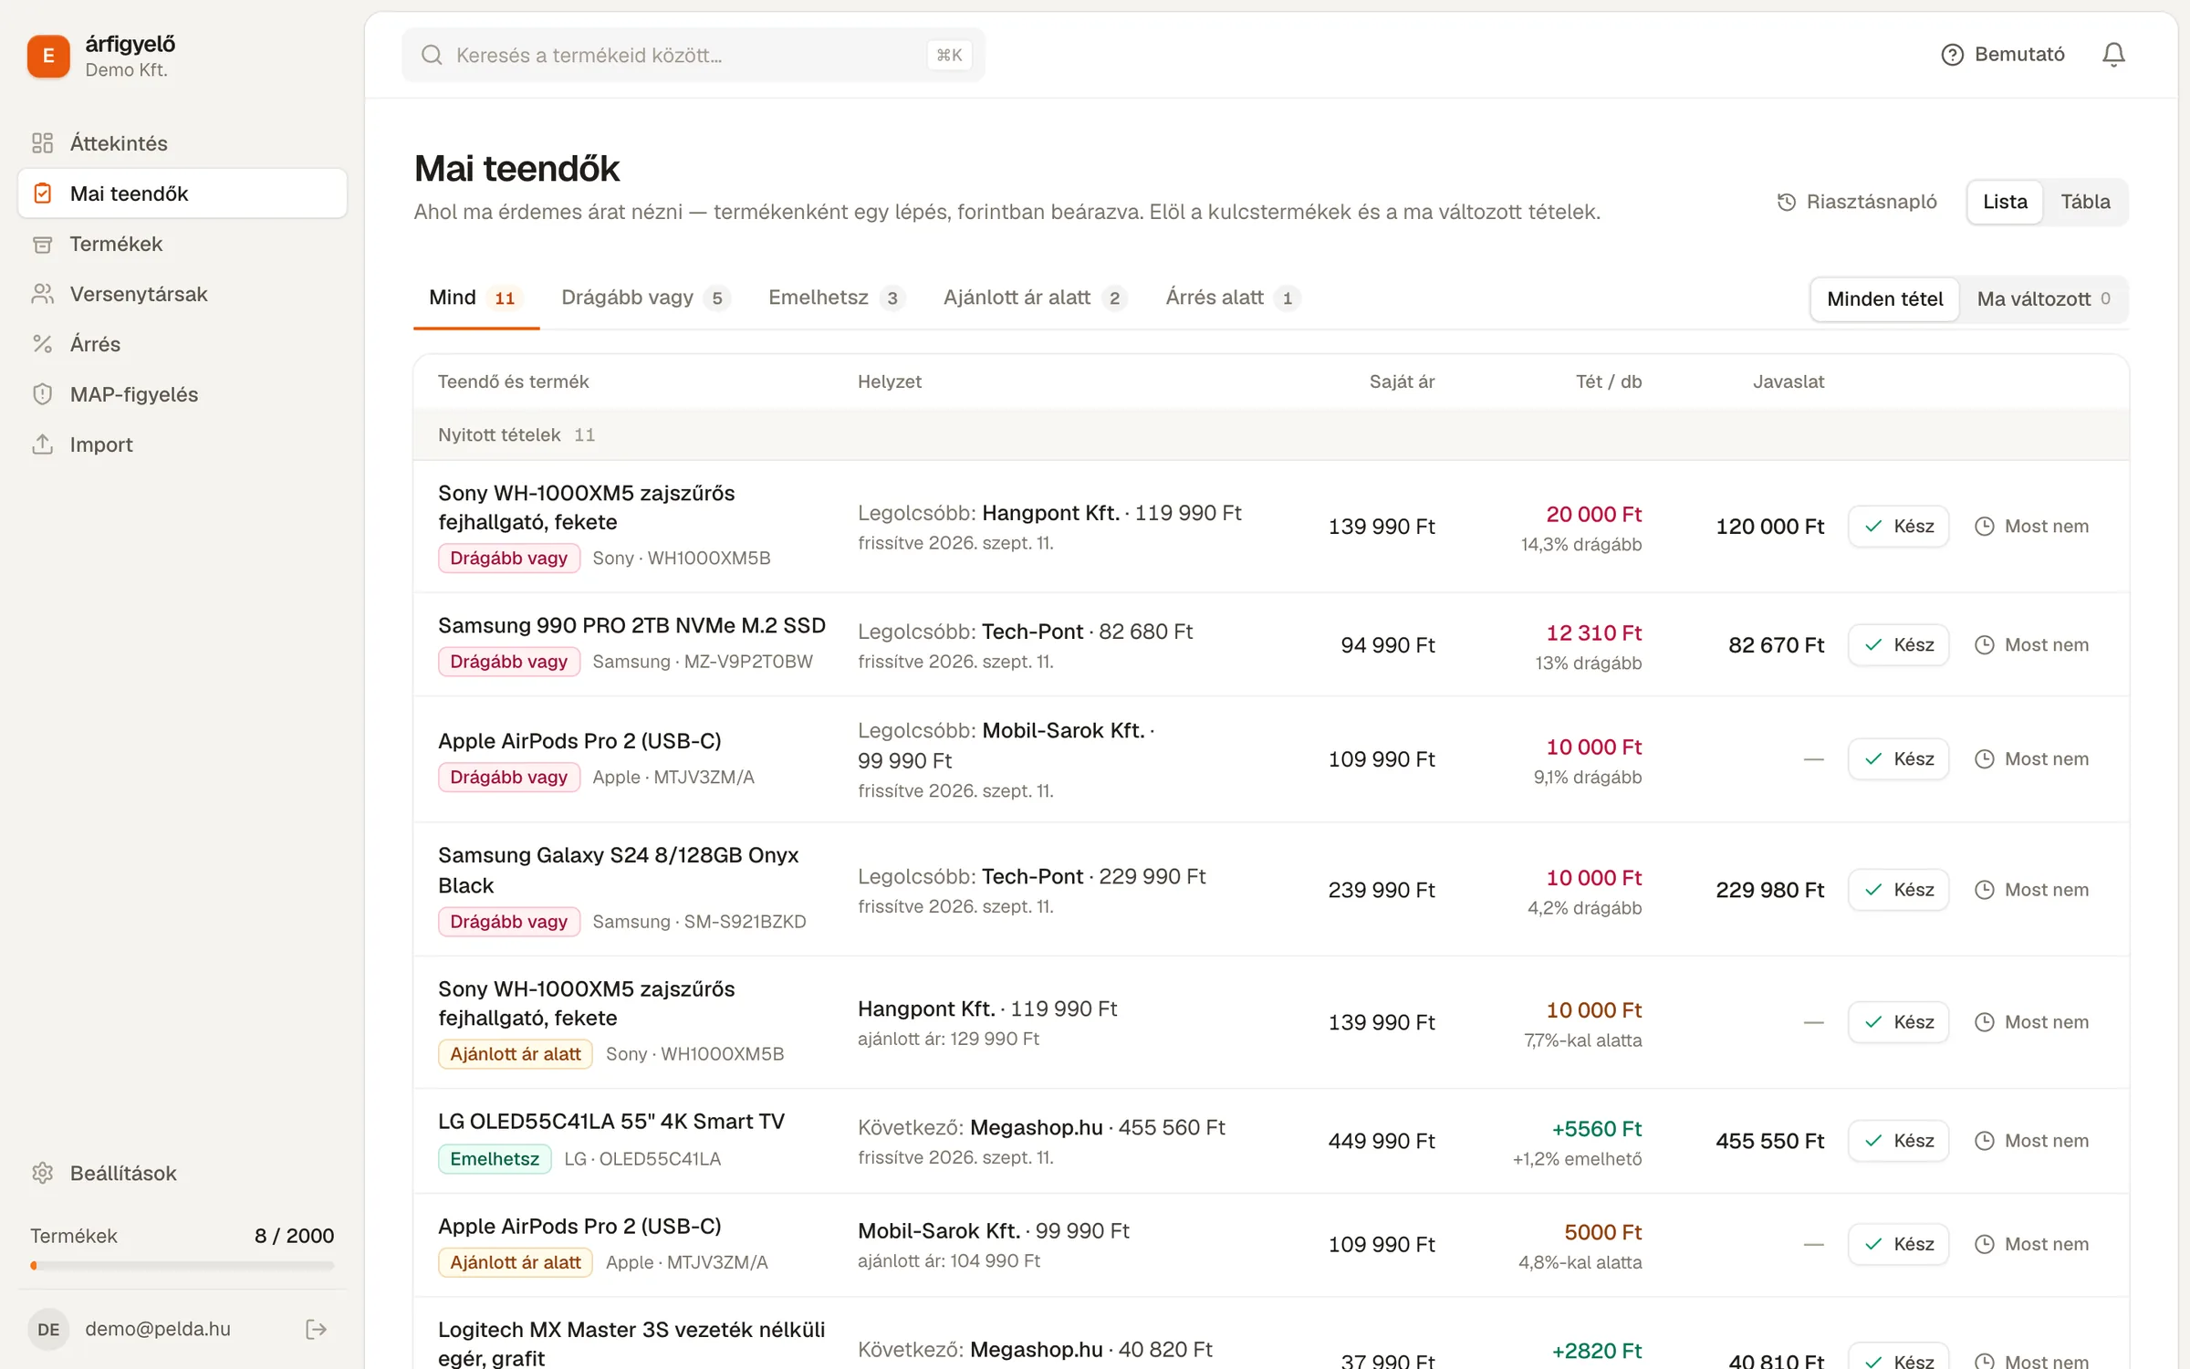
Task: Click the Import upload icon in sidebar
Action: coord(42,444)
